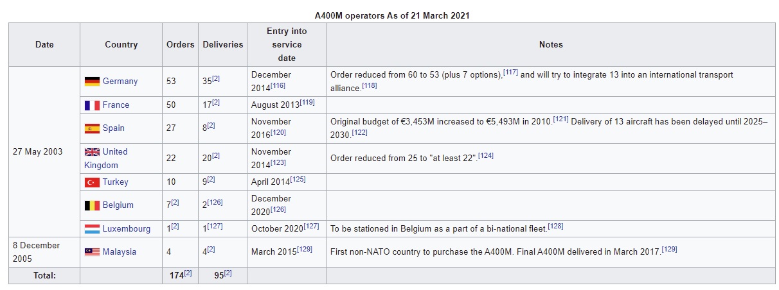Open the Germany country link
This screenshot has height=290, width=779.
tap(120, 81)
